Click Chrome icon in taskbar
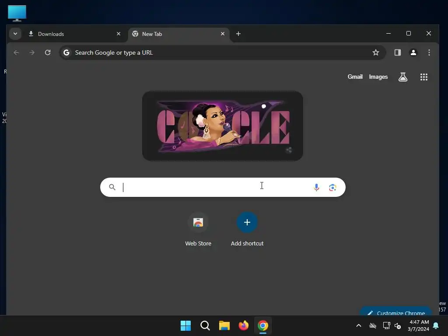Viewport: 448px width, 336px height. tap(263, 325)
